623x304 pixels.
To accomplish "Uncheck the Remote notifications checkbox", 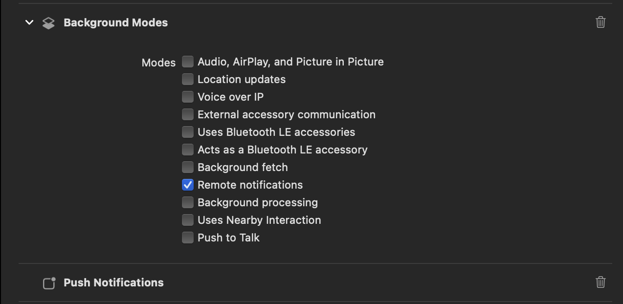I will pos(188,185).
